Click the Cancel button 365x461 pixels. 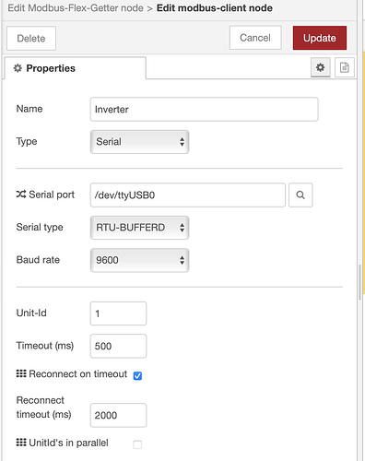(255, 38)
